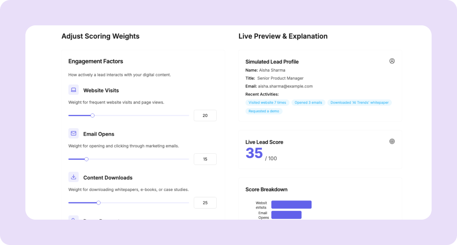This screenshot has width=457, height=245.
Task: Select the Downloaded 'AI Trends' whitepaper tag
Action: (359, 103)
